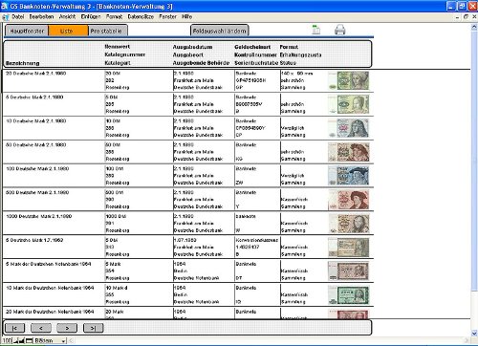Open the 10 Deutsche Mark banknote thumbnail

click(349, 128)
